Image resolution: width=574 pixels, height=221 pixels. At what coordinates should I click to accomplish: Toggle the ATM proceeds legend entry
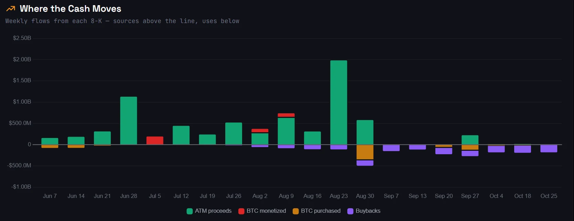[x=209, y=211]
